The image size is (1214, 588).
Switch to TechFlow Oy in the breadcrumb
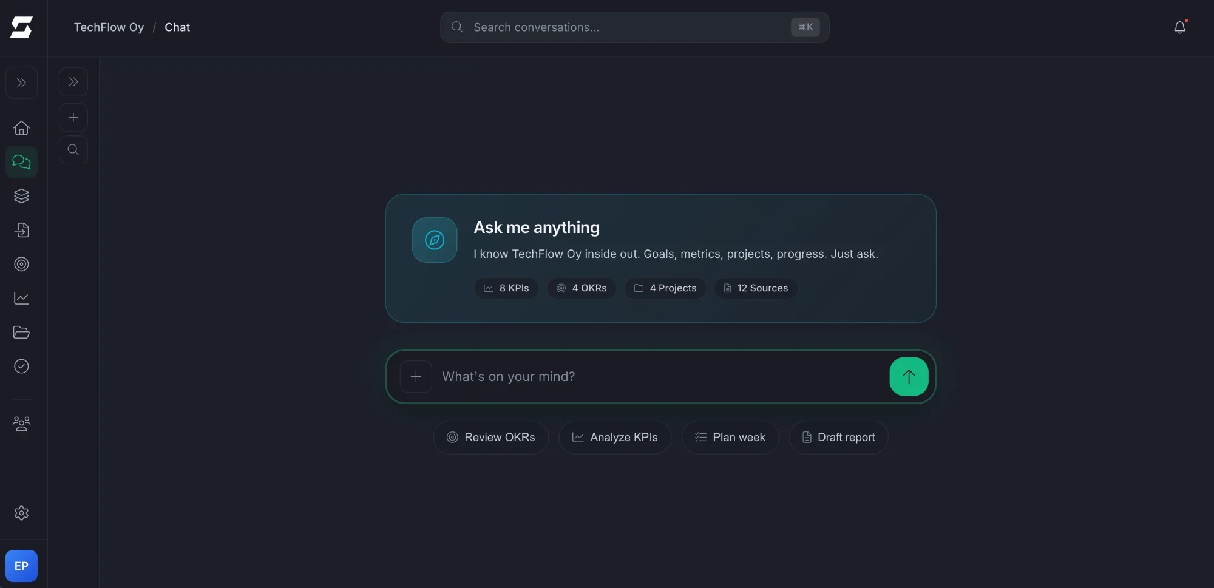(x=109, y=27)
